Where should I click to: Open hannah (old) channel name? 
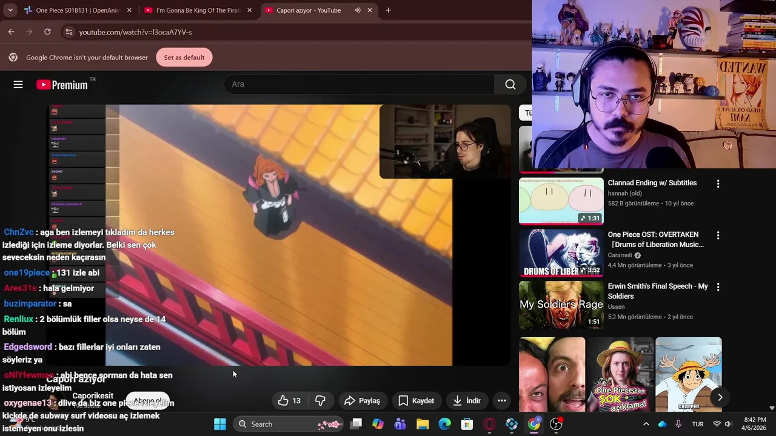coord(624,193)
